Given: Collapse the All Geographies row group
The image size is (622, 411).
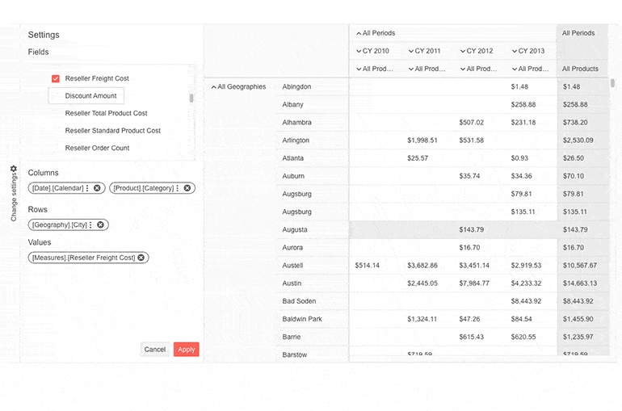Looking at the screenshot, I should click(x=213, y=87).
